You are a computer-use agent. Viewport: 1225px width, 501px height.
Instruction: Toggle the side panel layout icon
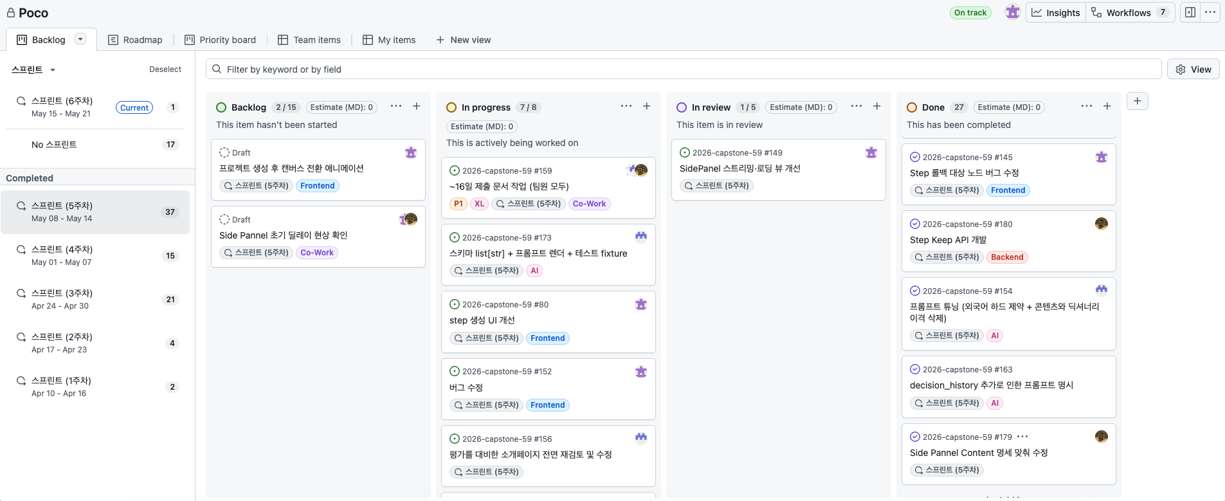pyautogui.click(x=1190, y=12)
